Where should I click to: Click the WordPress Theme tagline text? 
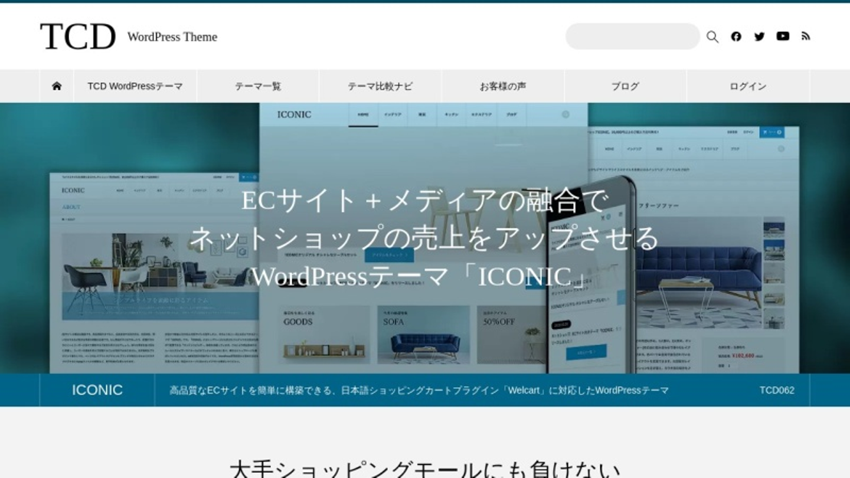pos(172,37)
